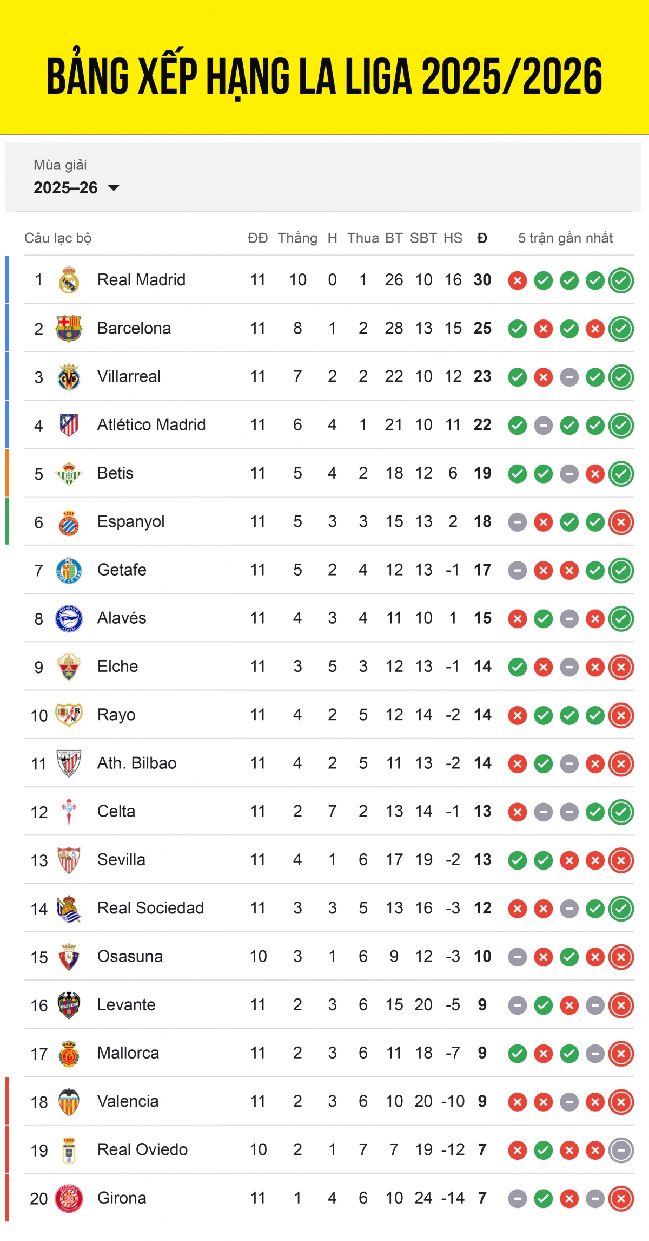Click the blue qualification bar beside Real Madrid
This screenshot has width=649, height=1241.
(8, 280)
